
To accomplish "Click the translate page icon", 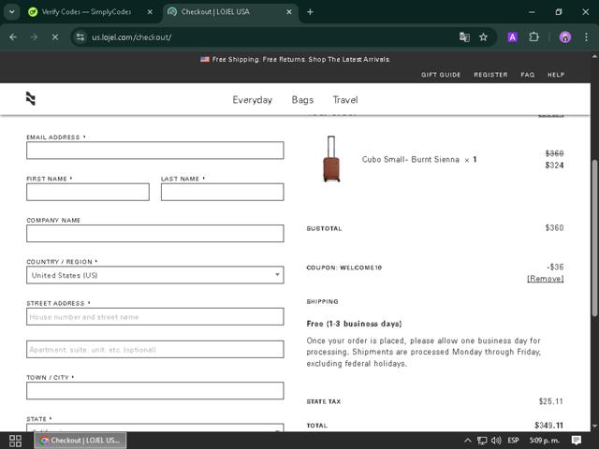I will click(x=464, y=37).
